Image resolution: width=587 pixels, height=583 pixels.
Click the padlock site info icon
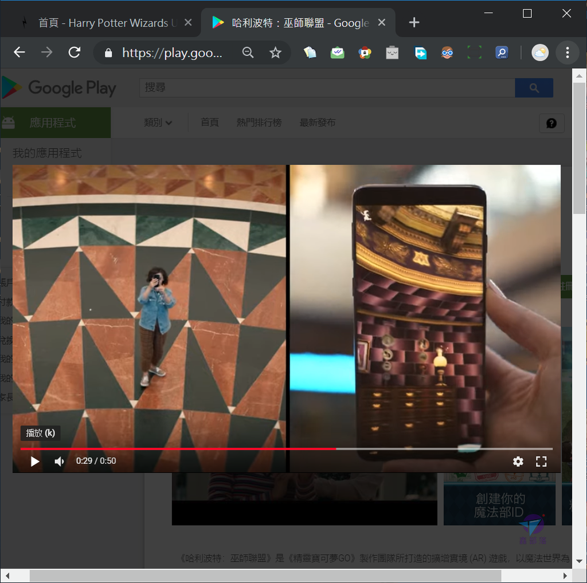(x=108, y=53)
